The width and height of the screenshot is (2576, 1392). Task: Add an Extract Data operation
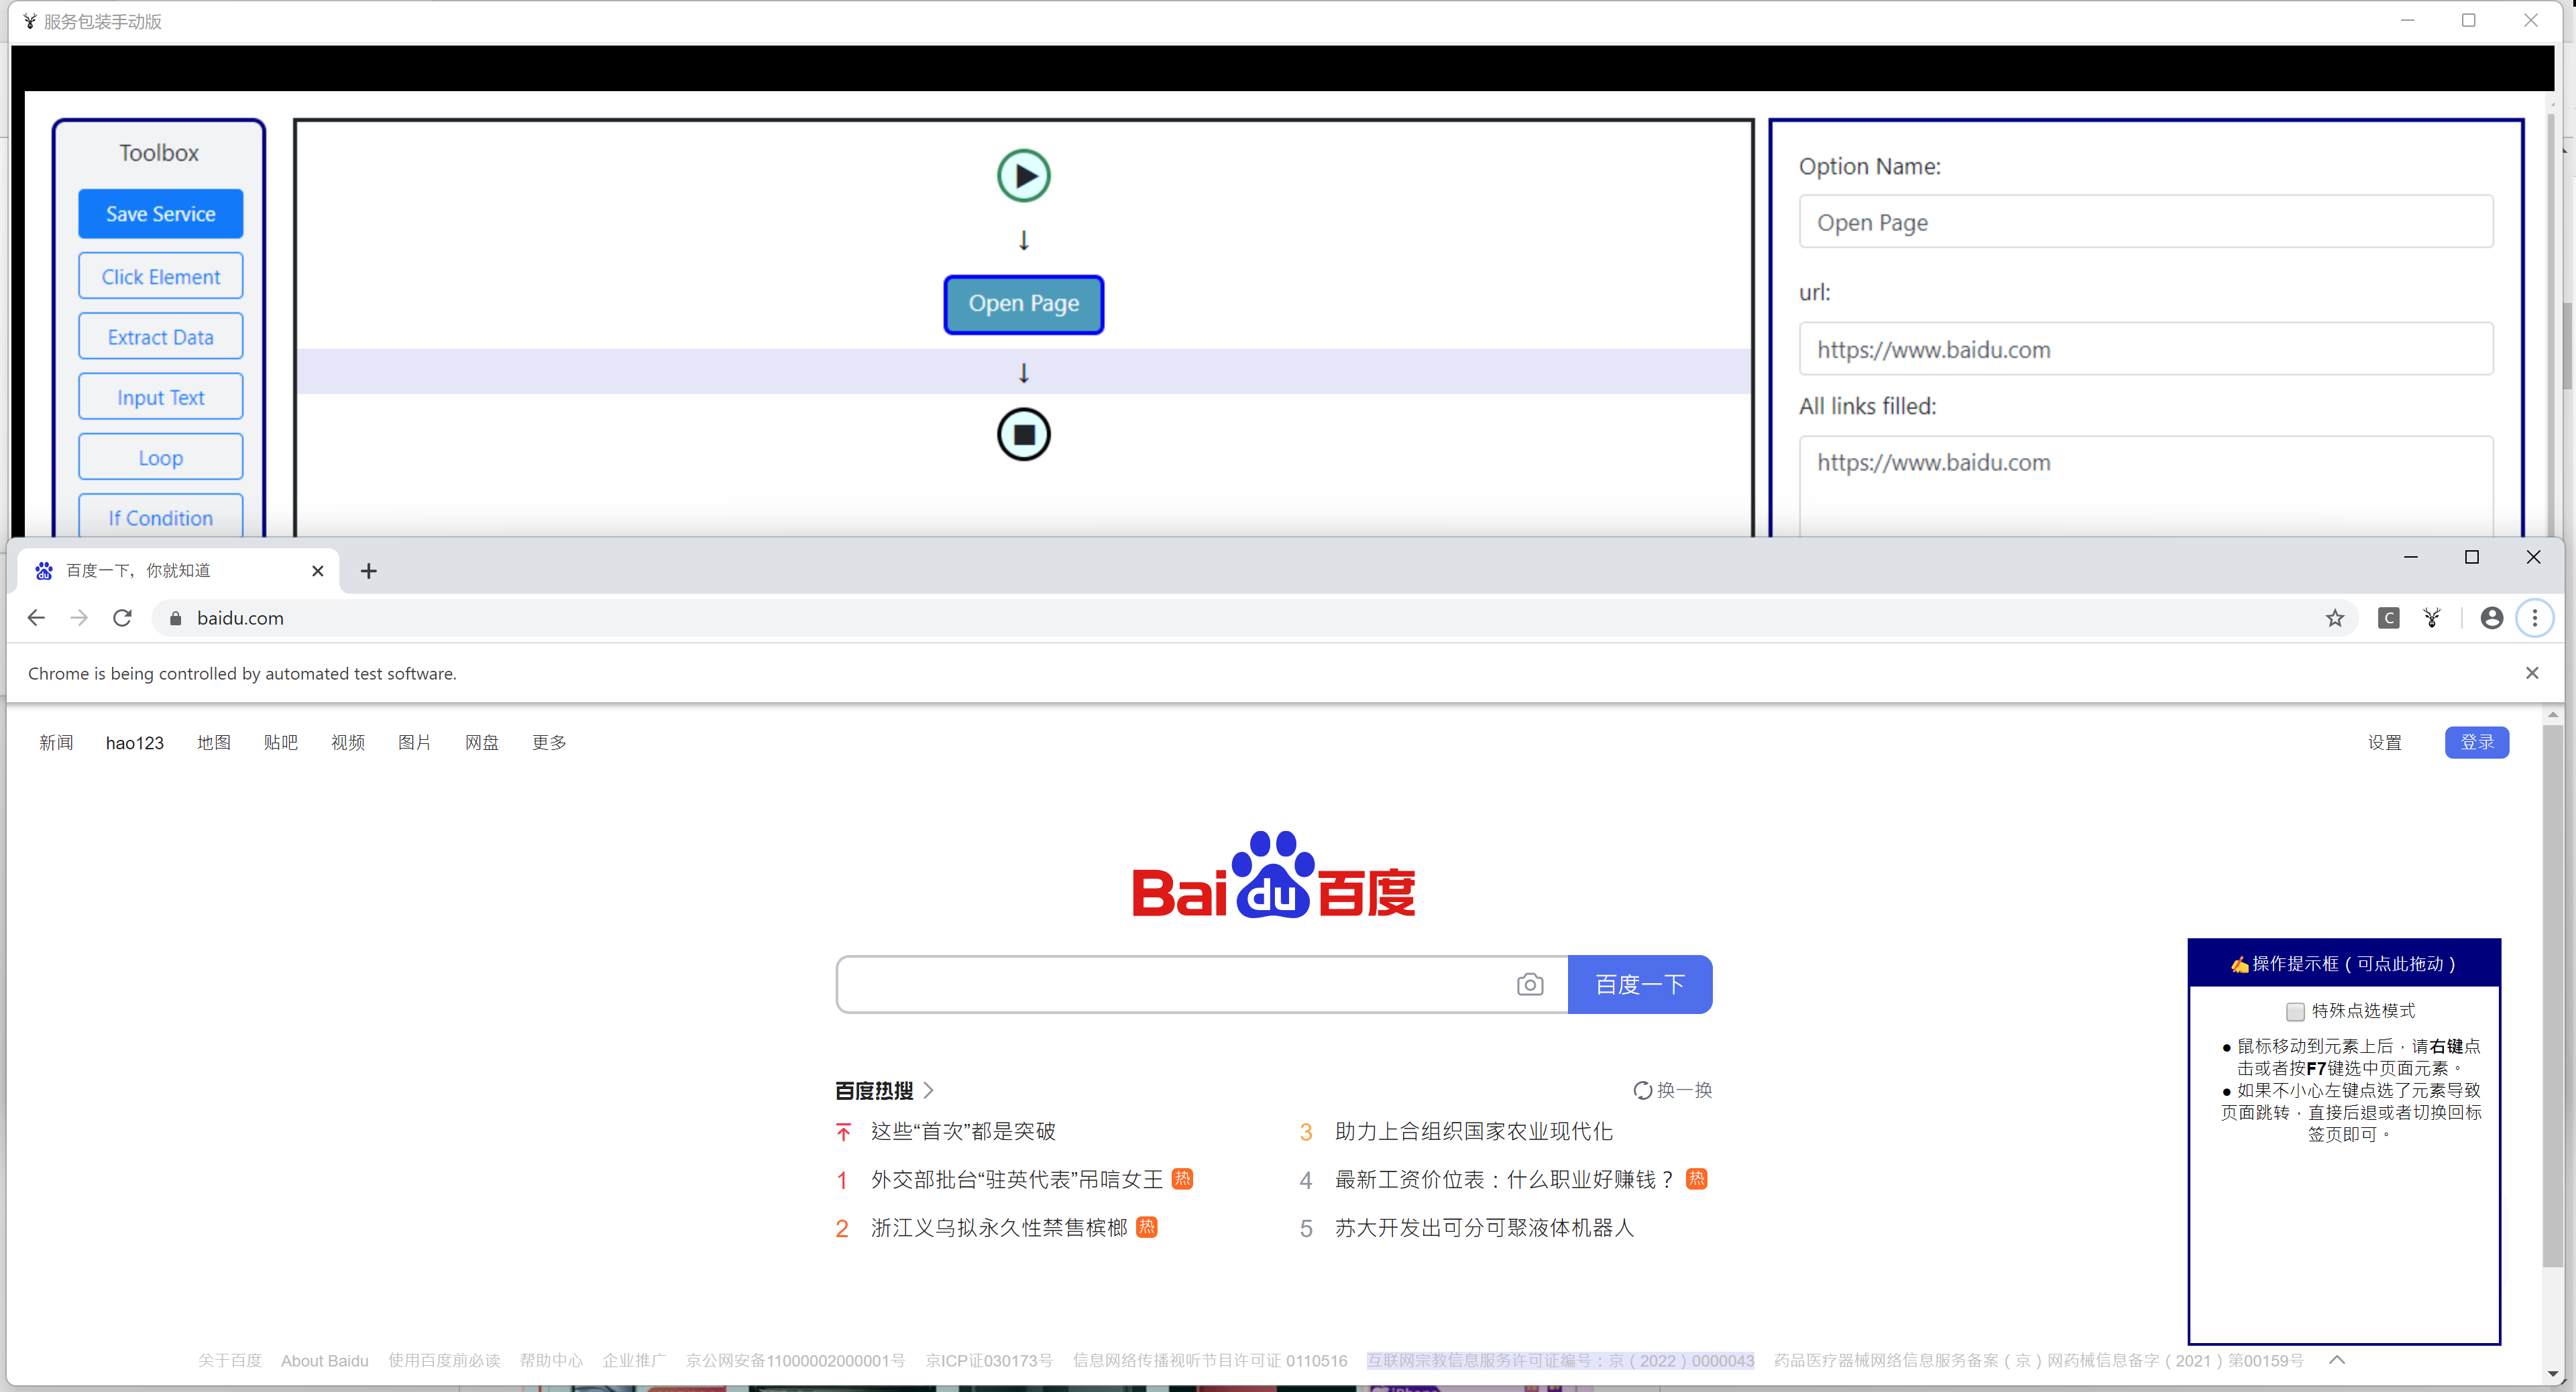pyautogui.click(x=160, y=336)
